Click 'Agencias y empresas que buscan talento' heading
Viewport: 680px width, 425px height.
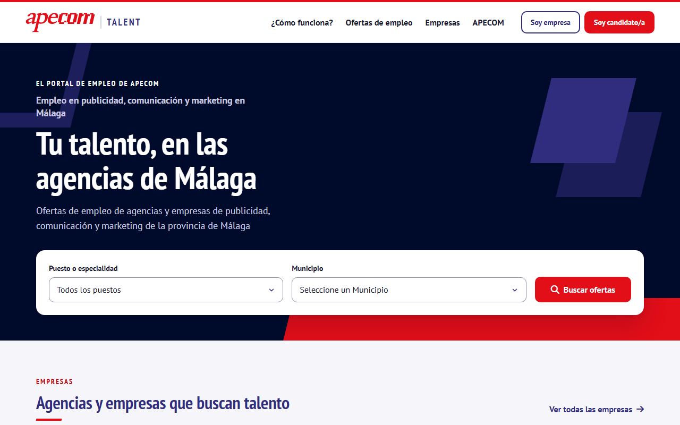[x=163, y=403]
